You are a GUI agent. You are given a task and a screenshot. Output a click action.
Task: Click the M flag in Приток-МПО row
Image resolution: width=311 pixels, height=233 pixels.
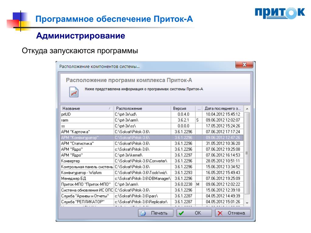click(x=198, y=184)
